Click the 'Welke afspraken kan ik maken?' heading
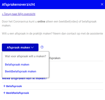105x100 pixels. 24,79
